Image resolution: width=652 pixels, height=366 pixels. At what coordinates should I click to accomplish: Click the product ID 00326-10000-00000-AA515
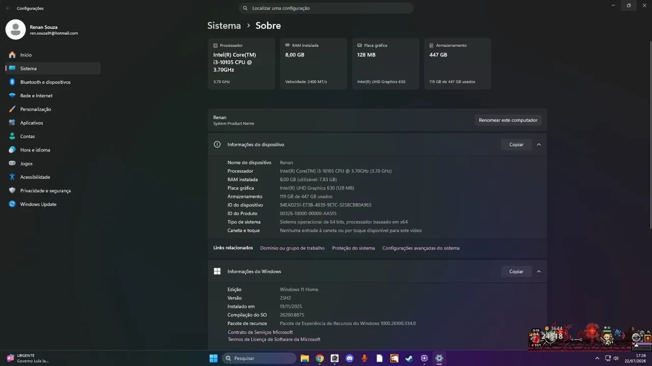308,213
